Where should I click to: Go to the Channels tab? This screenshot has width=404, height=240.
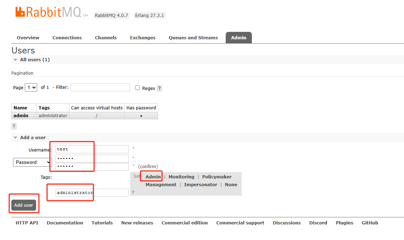(x=106, y=38)
